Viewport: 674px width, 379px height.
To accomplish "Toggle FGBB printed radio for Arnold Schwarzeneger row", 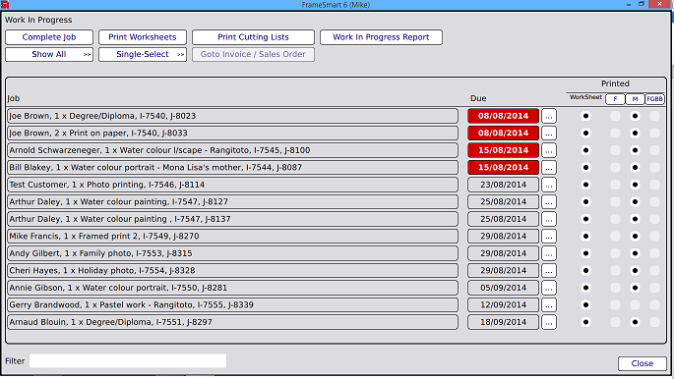I will [x=654, y=150].
